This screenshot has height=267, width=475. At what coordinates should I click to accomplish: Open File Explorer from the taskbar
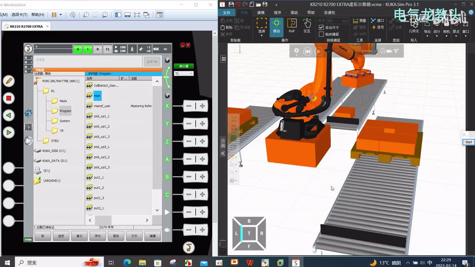(142, 263)
